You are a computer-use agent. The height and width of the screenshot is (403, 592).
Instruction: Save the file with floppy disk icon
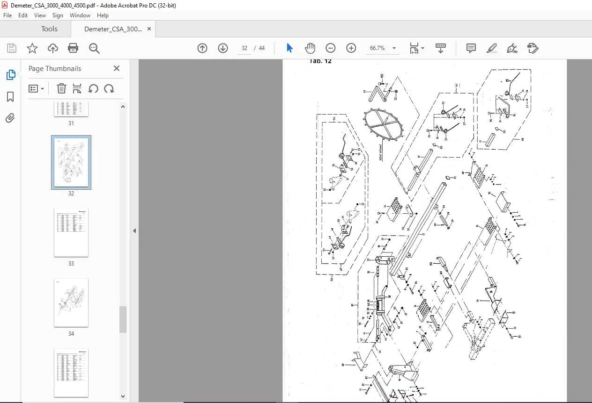coord(12,48)
